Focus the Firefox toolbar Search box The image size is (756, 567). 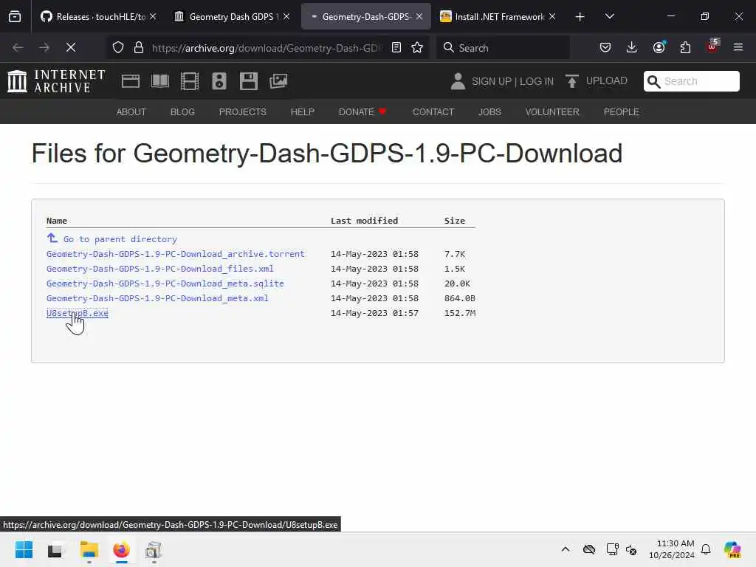coord(503,48)
